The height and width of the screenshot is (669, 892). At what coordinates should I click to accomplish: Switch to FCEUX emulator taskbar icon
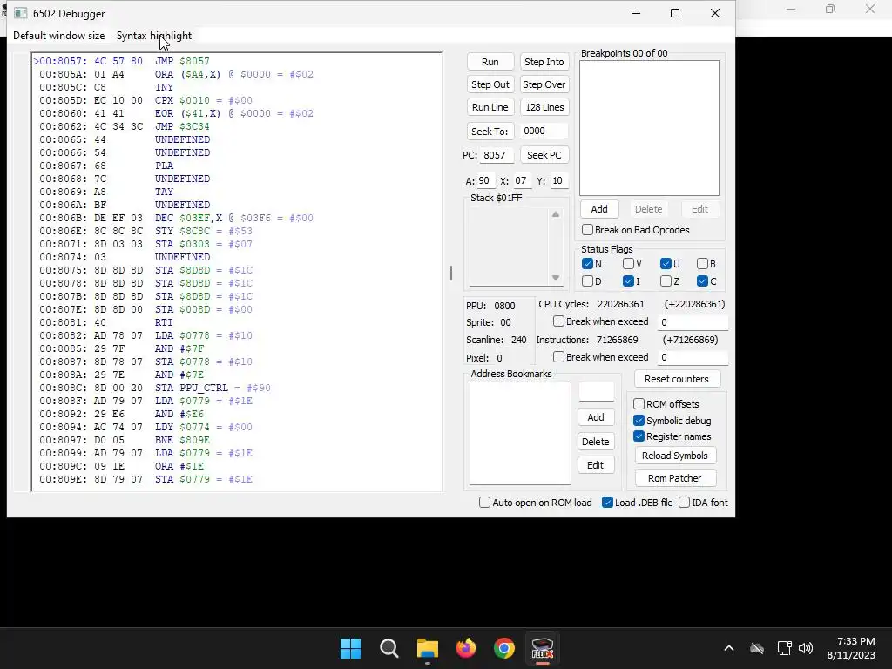pos(543,648)
